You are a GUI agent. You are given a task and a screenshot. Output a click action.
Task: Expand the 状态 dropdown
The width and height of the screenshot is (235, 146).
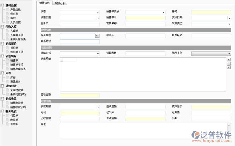[x=98, y=12]
